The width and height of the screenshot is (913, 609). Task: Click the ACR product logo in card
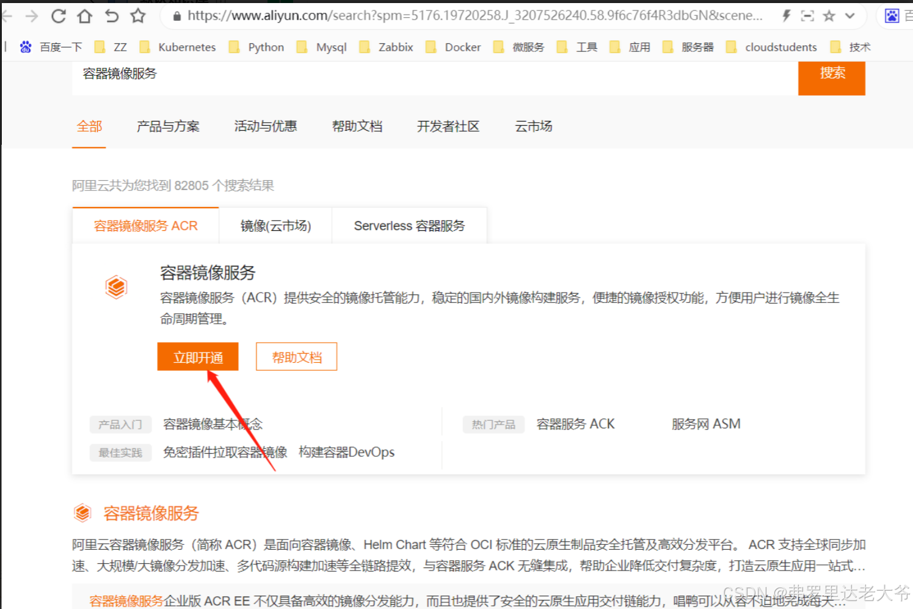(116, 286)
